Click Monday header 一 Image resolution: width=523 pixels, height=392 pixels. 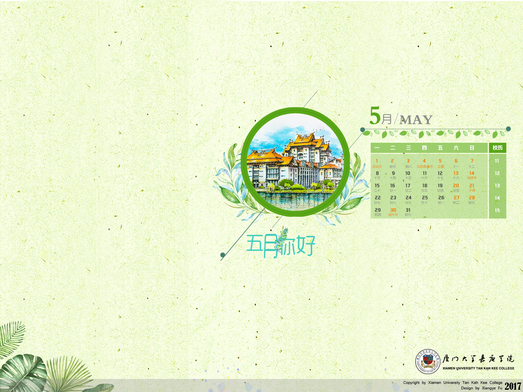point(377,148)
